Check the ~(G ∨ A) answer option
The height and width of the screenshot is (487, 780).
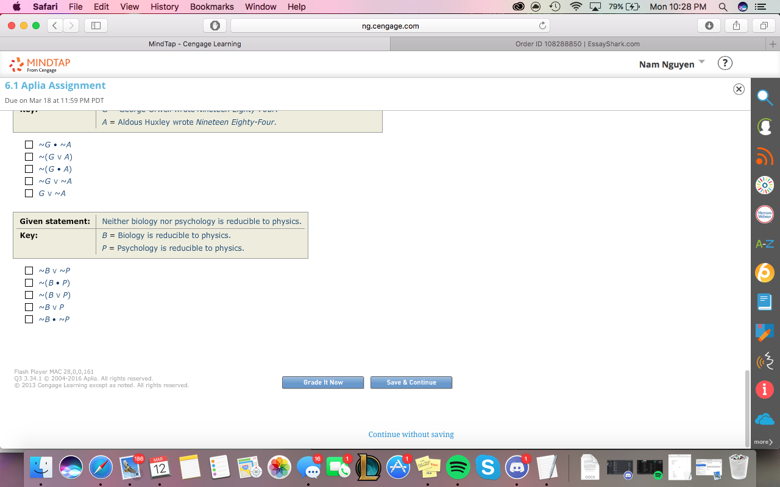coord(29,157)
